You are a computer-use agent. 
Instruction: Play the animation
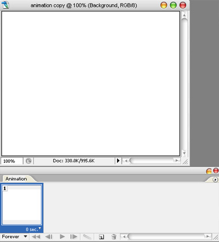pos(62,237)
